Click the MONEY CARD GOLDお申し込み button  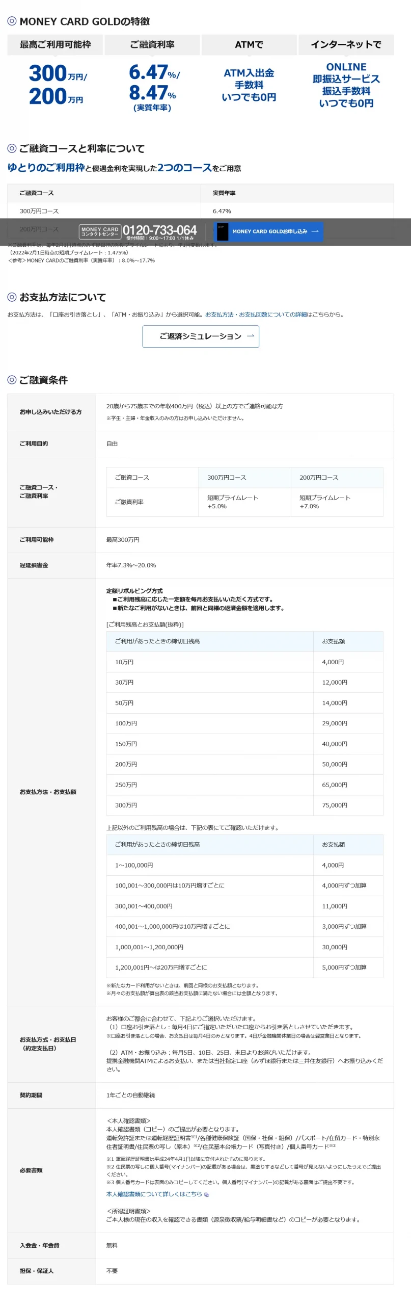point(268,231)
